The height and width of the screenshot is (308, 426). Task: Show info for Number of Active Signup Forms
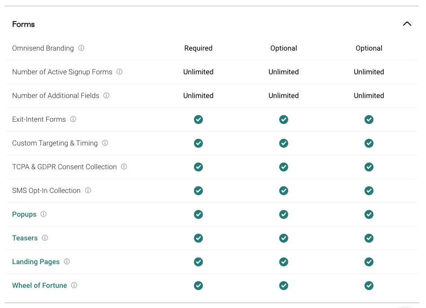click(119, 72)
